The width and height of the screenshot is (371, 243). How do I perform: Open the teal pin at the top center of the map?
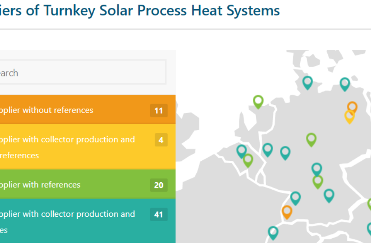tap(308, 83)
